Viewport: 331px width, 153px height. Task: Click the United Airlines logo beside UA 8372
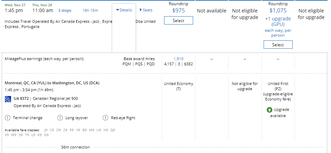point(8,99)
